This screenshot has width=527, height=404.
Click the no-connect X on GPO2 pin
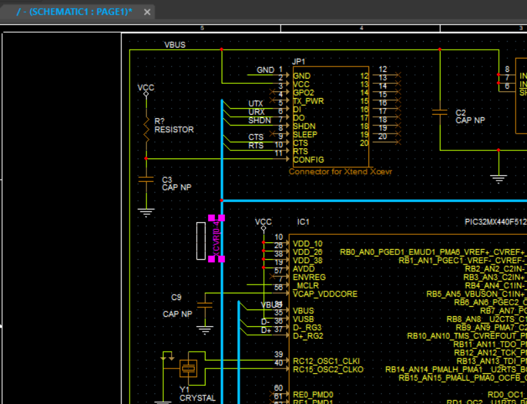point(273,91)
